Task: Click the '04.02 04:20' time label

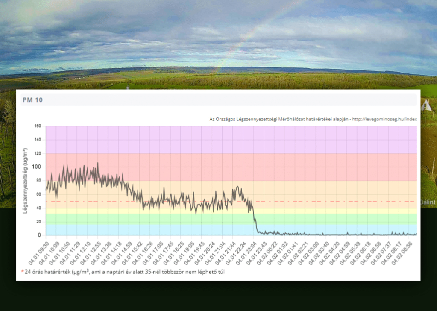Action: coord(329,252)
